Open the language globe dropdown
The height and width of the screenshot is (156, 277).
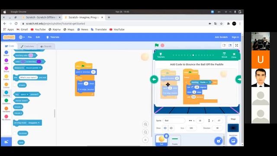(22, 37)
